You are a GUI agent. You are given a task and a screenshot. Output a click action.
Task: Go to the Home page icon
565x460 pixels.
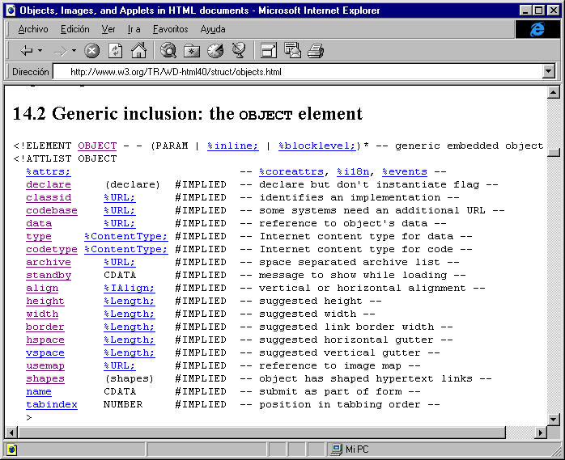[138, 50]
